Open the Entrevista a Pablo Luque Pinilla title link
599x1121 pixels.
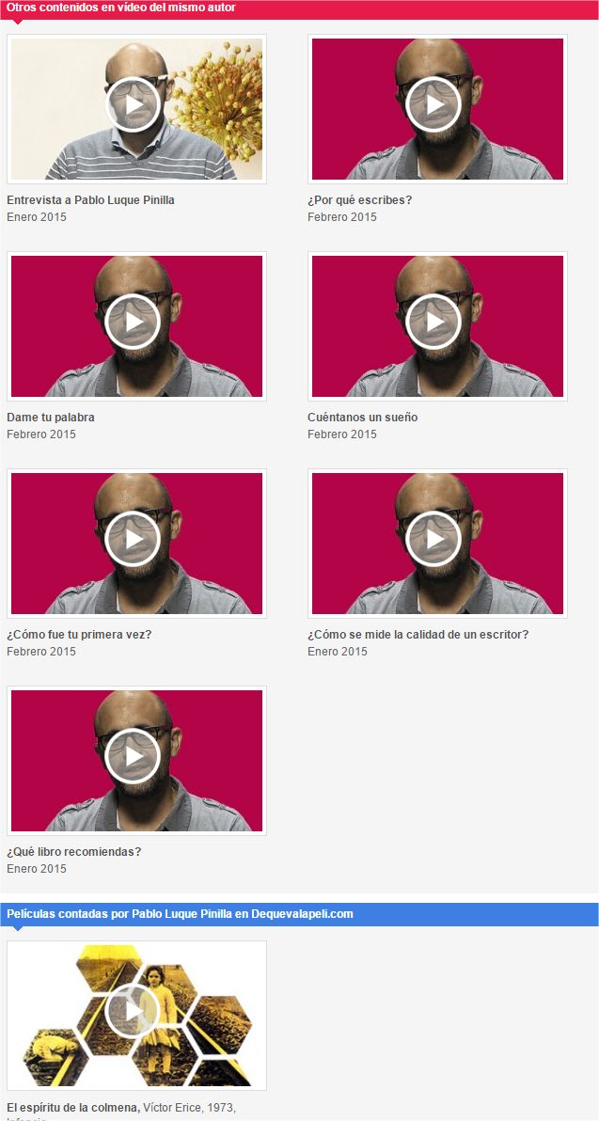click(91, 200)
